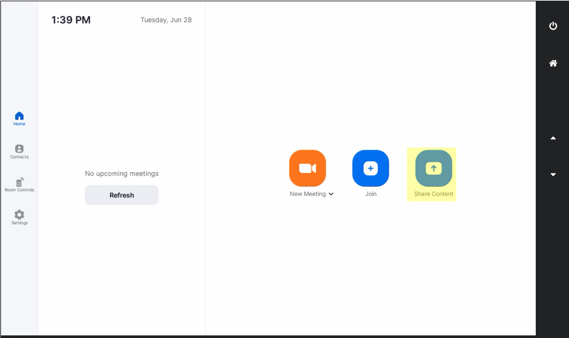
Task: Click the 'No upcoming meetings' text
Action: pos(122,174)
